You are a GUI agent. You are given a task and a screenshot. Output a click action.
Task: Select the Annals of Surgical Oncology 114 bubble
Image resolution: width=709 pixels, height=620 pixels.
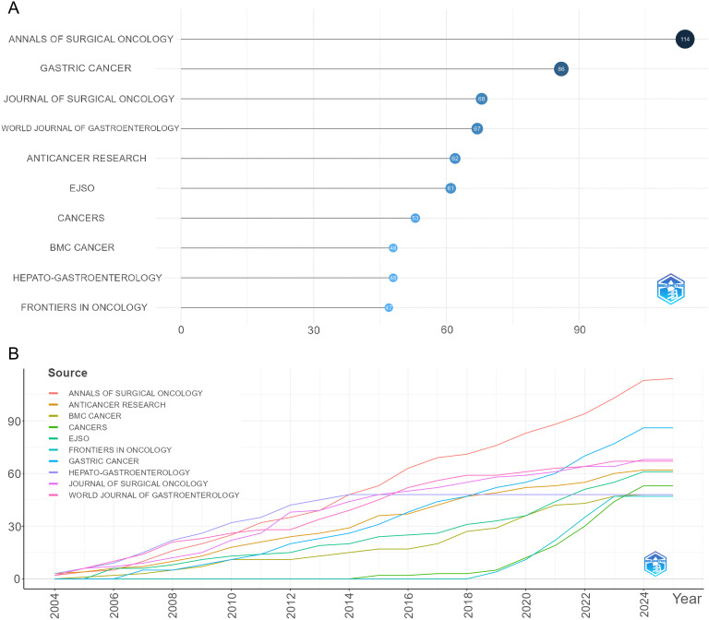tap(685, 40)
